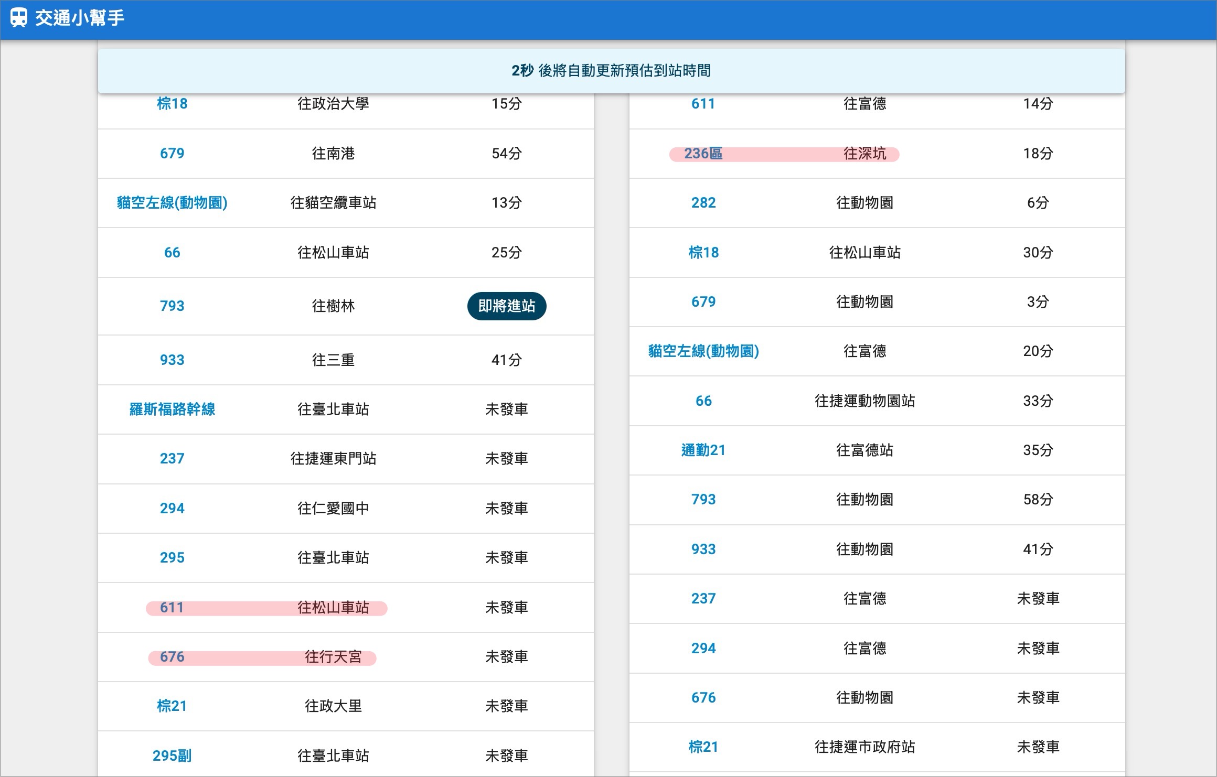This screenshot has height=777, width=1217.
Task: Select the 13分 arrival time
Action: [507, 203]
